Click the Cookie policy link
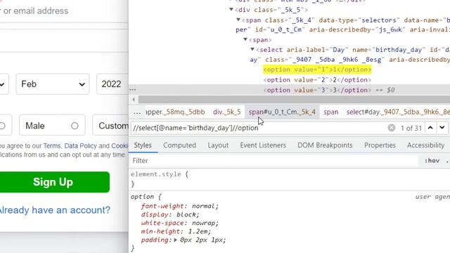The height and width of the screenshot is (253, 450). (x=120, y=145)
